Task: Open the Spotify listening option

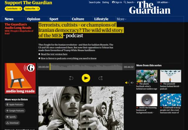Action: 11,117
